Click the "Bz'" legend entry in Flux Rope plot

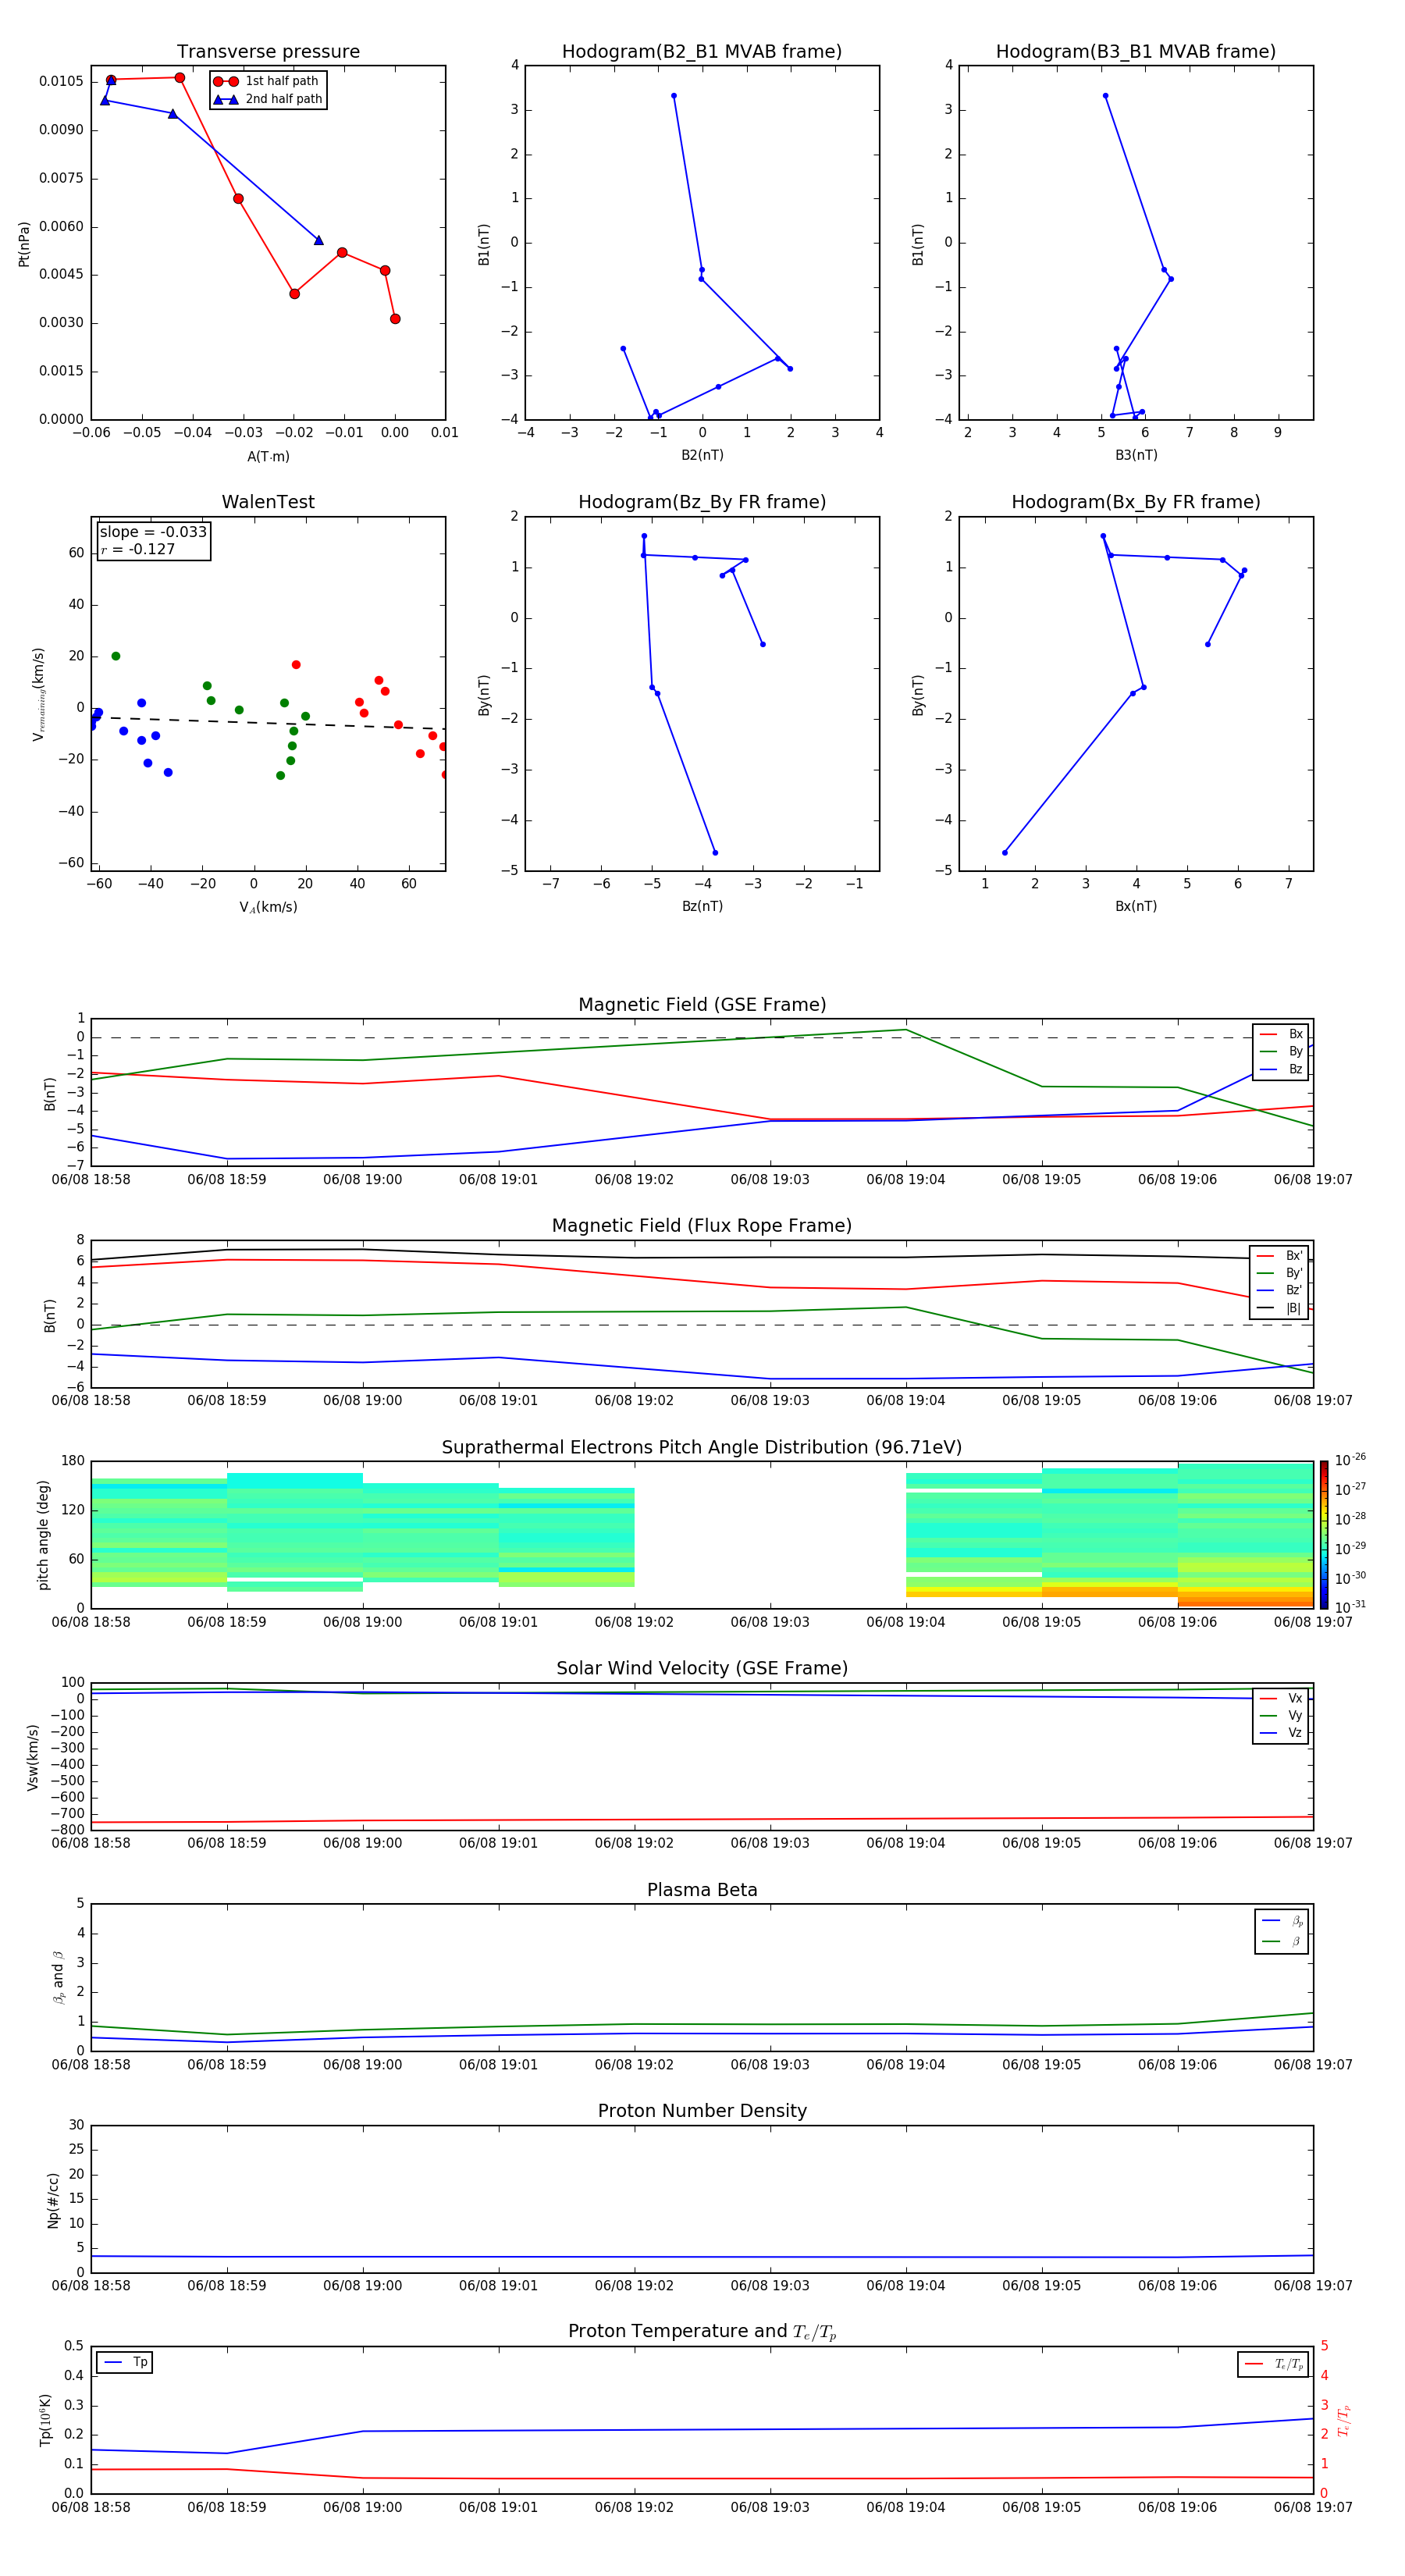[1280, 1290]
